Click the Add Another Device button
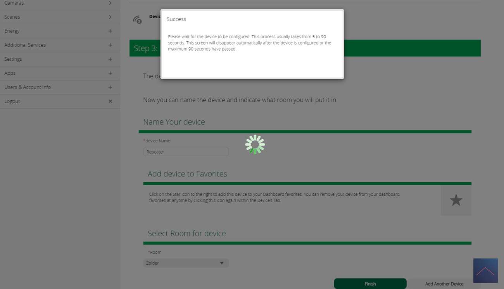 [x=444, y=284]
